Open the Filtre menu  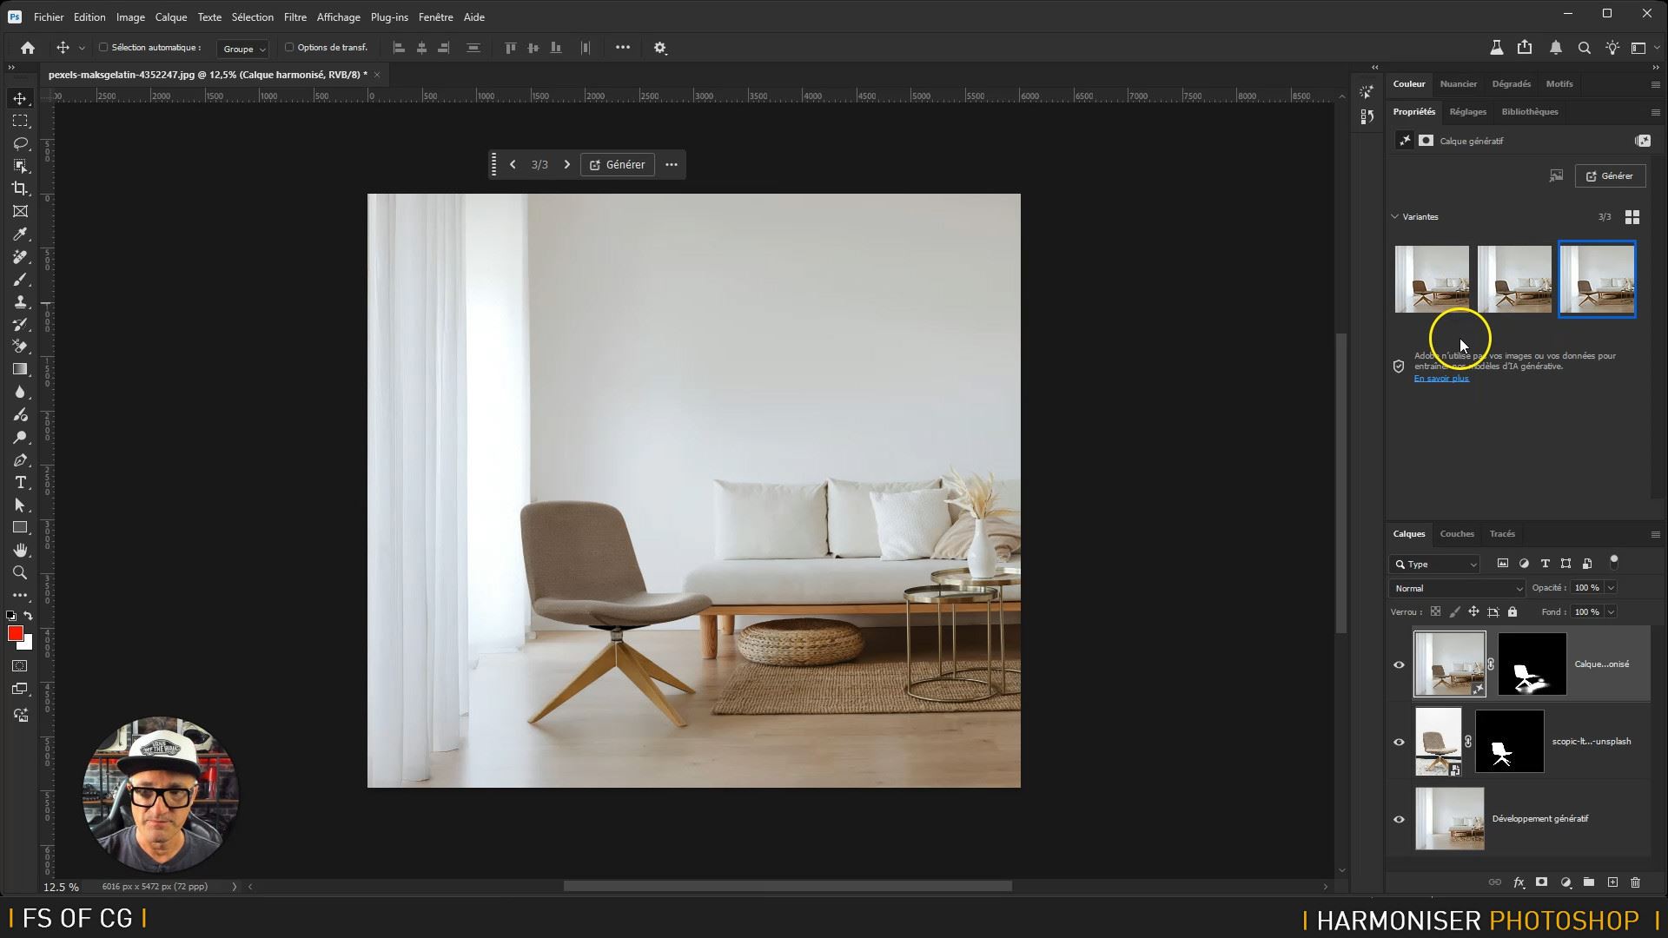[295, 17]
